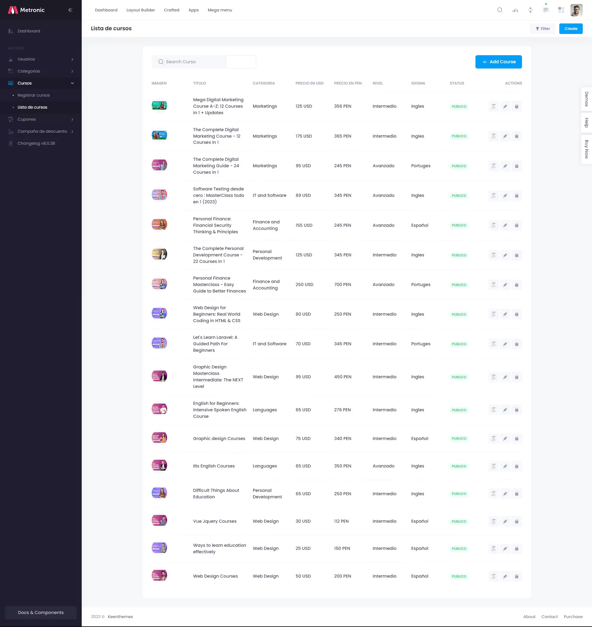
Task: Collapse sidebar with double chevron icon
Action: coord(70,10)
